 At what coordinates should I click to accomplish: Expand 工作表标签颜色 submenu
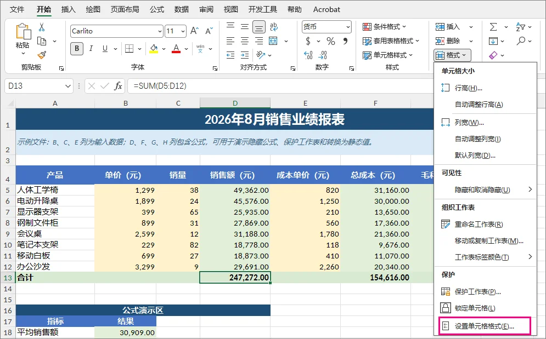[530, 257]
